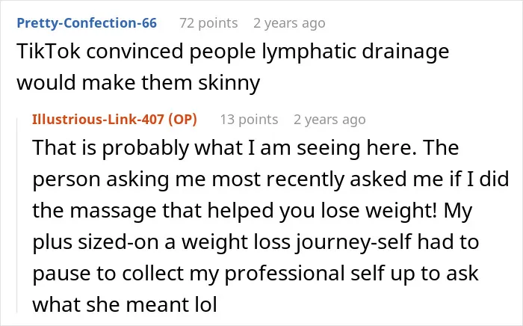Open timestamp beside 72 points
The height and width of the screenshot is (326, 523).
click(x=289, y=23)
